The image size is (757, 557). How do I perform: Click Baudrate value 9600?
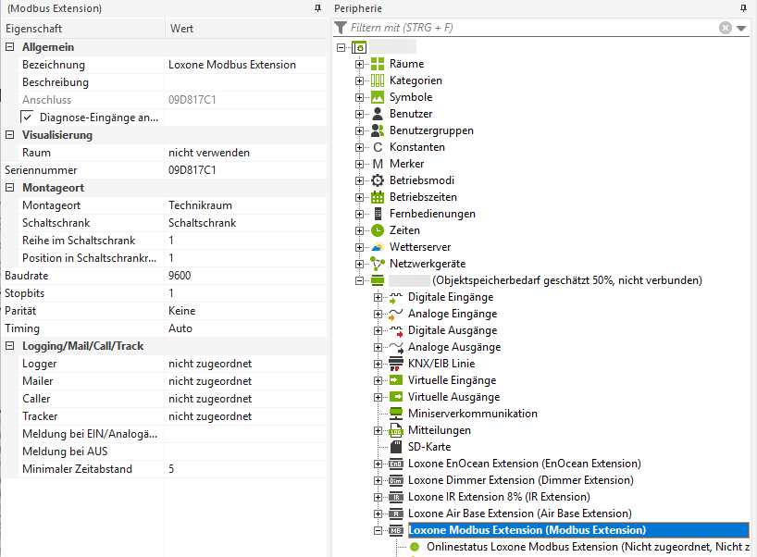click(246, 276)
